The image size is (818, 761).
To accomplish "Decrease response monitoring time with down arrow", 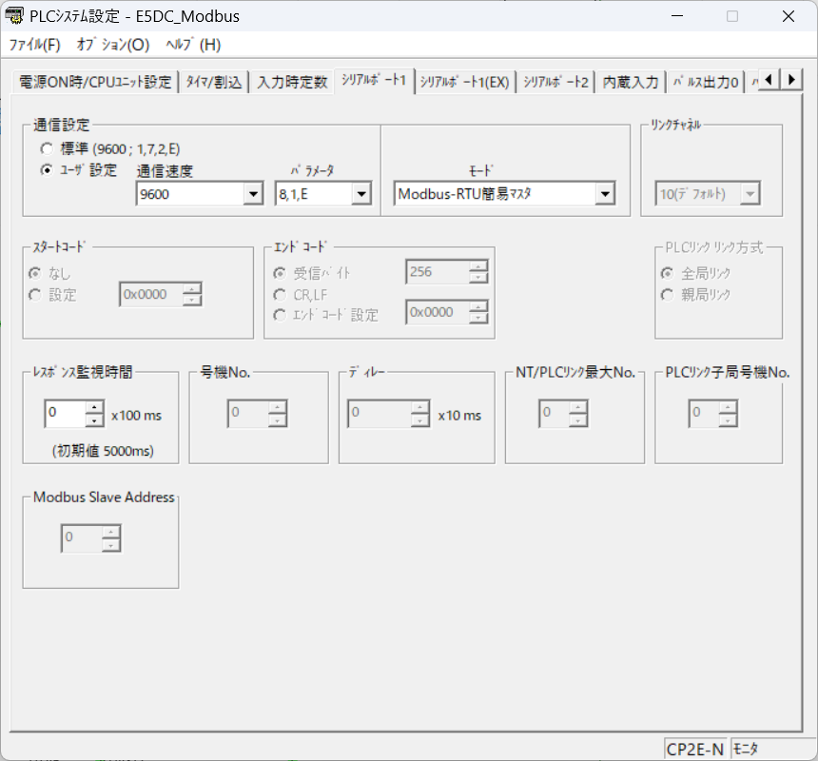I will 94,420.
